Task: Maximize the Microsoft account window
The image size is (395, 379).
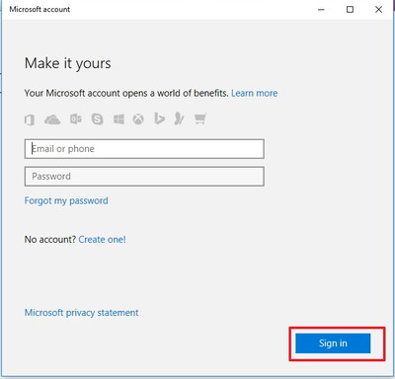Action: [x=350, y=10]
